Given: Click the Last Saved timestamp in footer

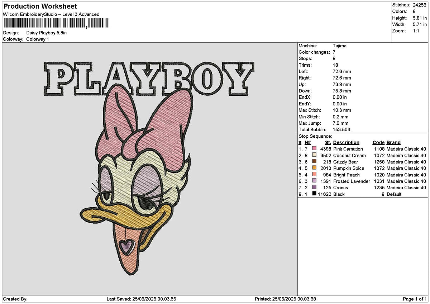Looking at the screenshot, I should (x=142, y=299).
